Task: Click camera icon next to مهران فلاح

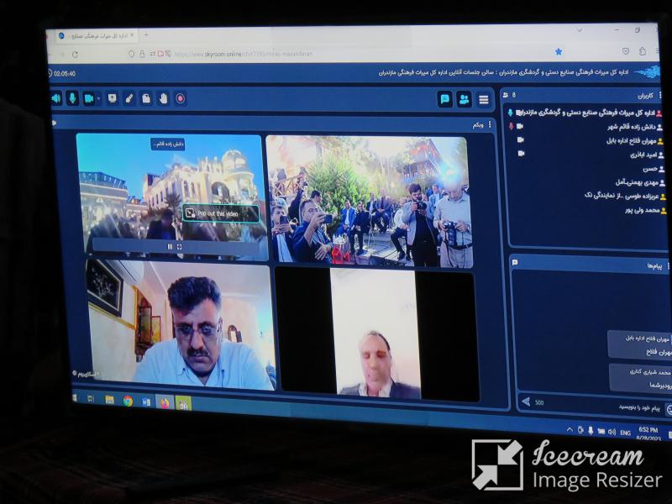Action: (x=521, y=139)
